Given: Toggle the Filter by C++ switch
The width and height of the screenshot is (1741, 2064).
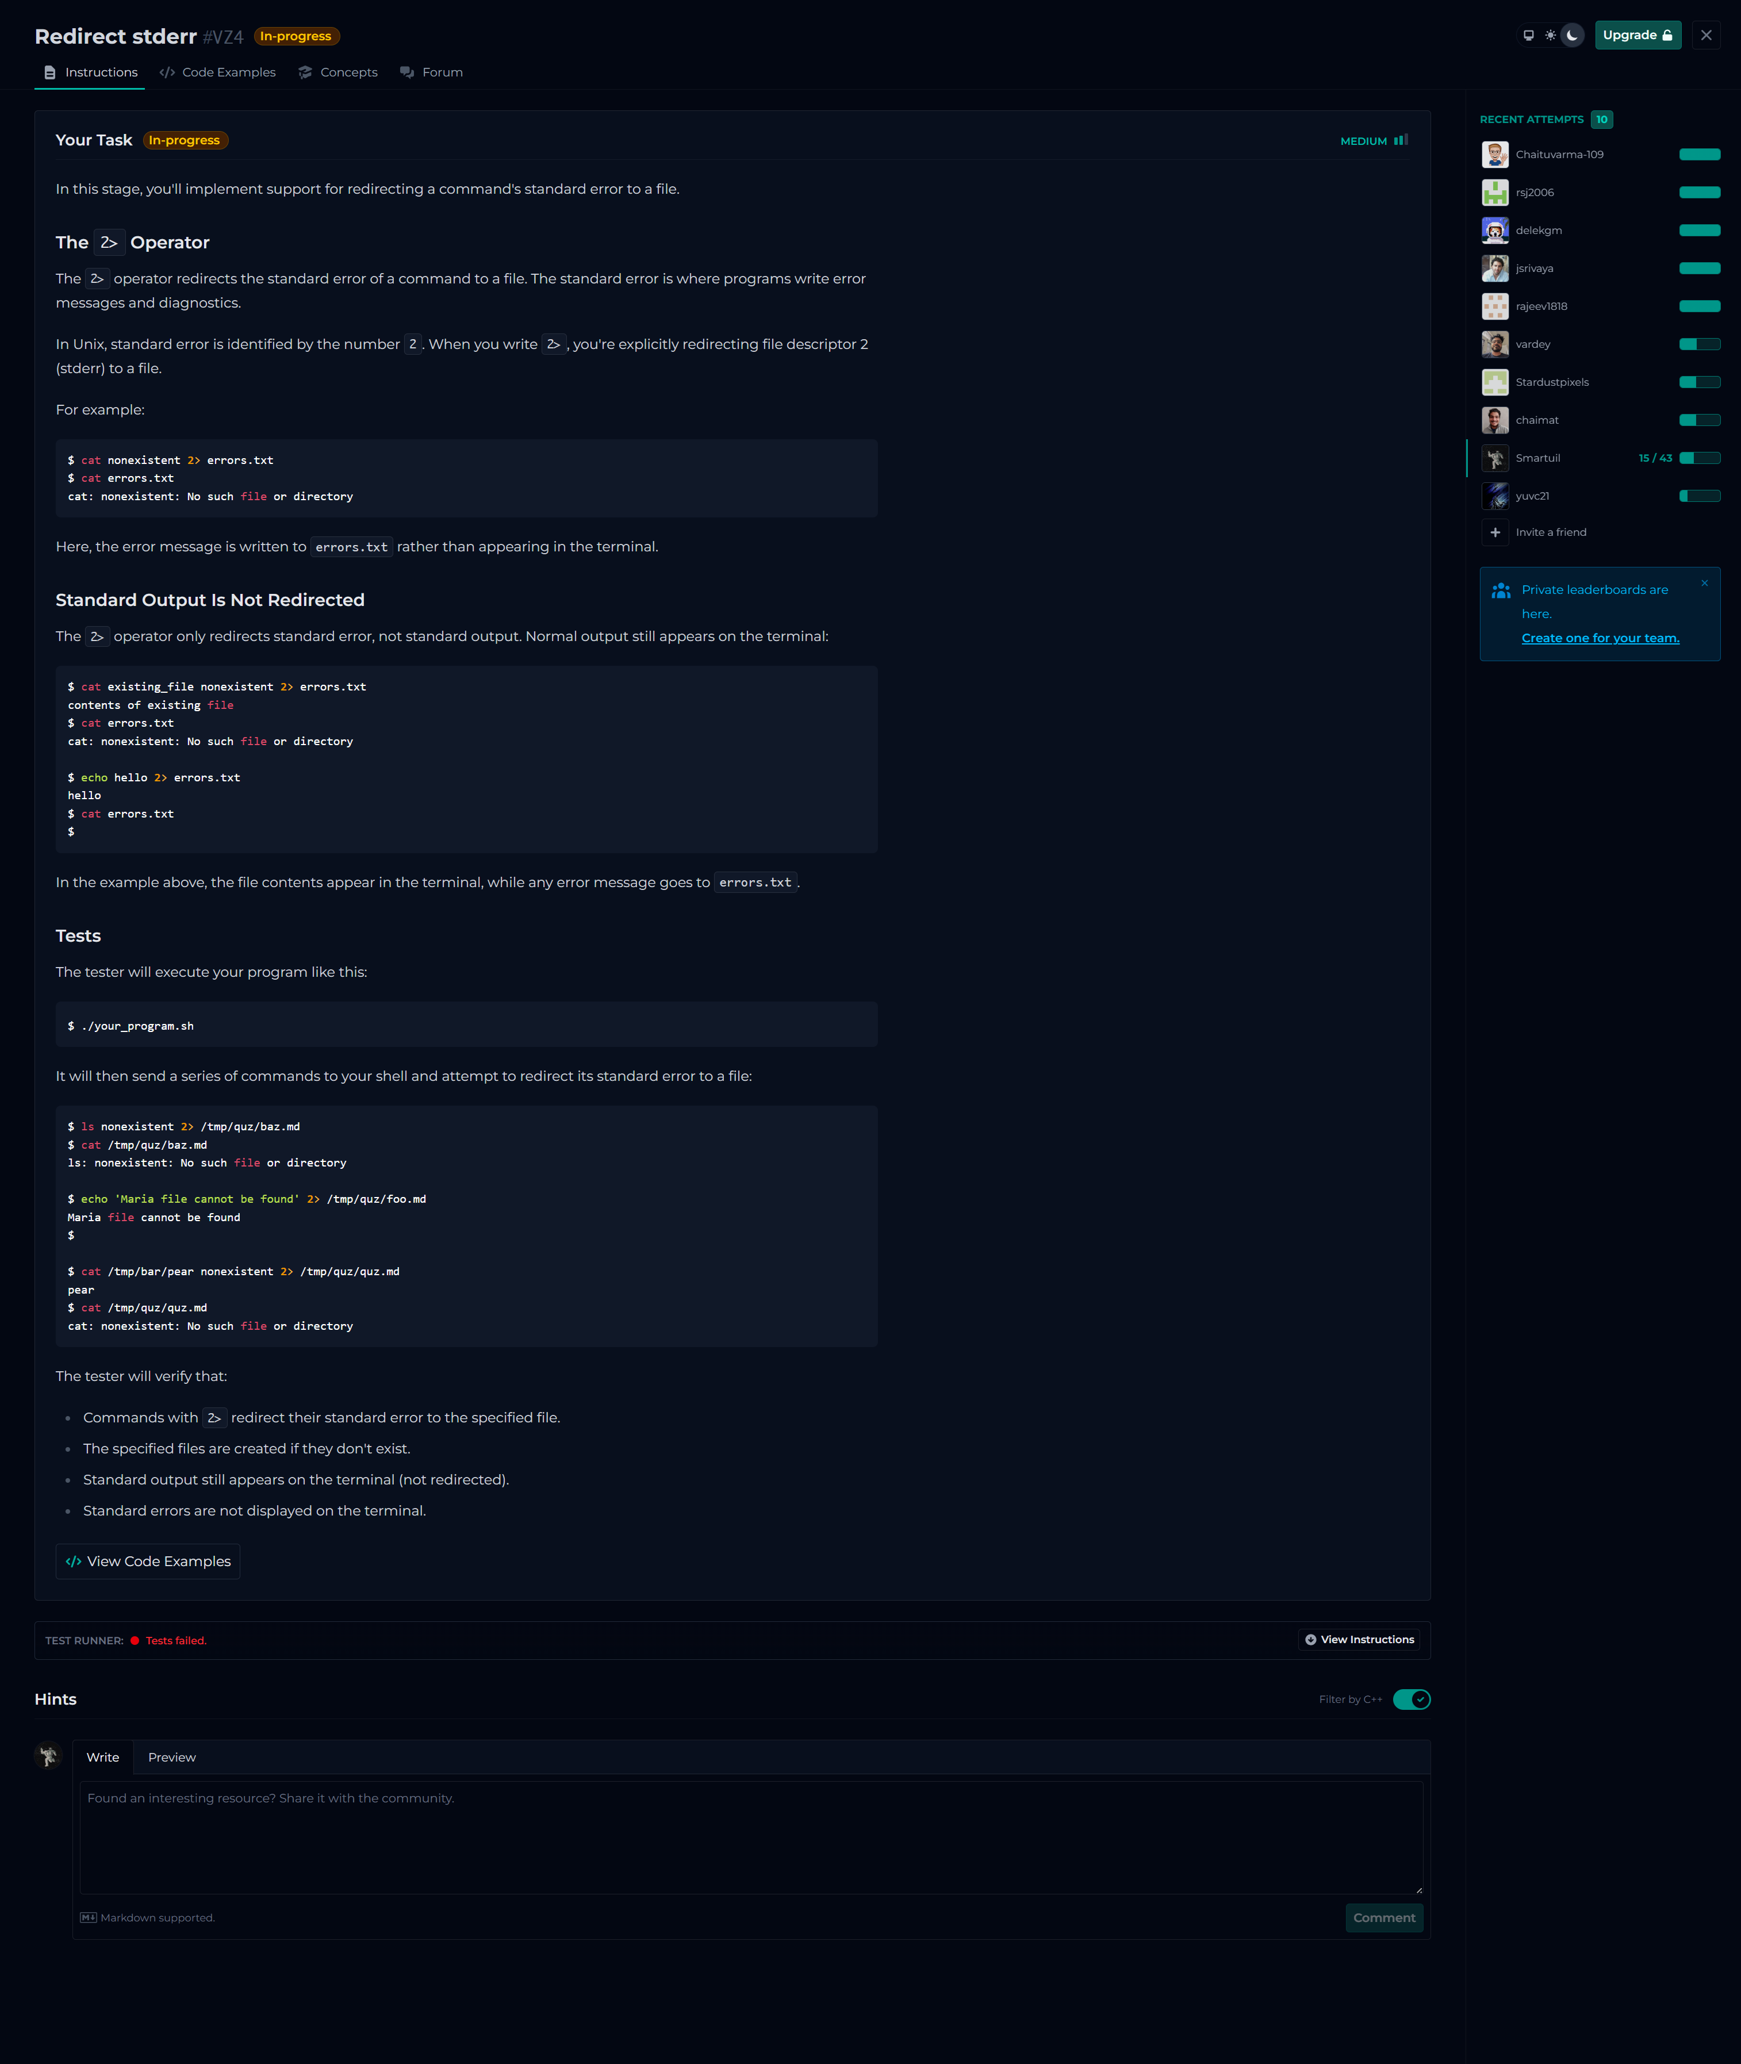Looking at the screenshot, I should [1412, 1699].
